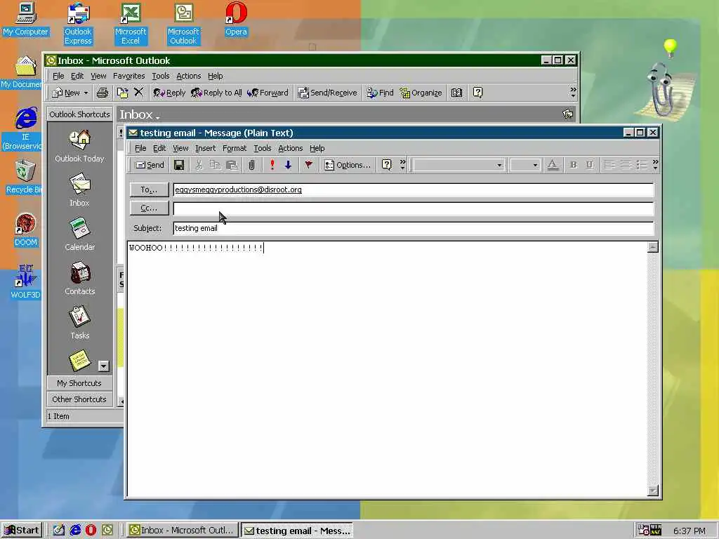Open Notes shortcut icon
The width and height of the screenshot is (719, 539).
pyautogui.click(x=80, y=361)
